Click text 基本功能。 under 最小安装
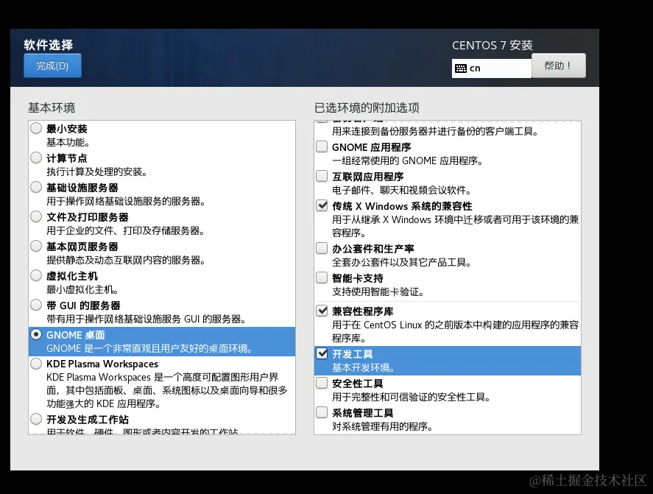This screenshot has height=494, width=653. click(68, 142)
